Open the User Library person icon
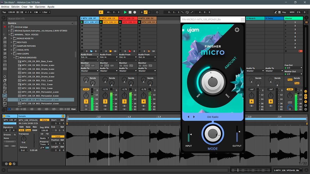Screen dimensions: 310x174 [5, 84]
